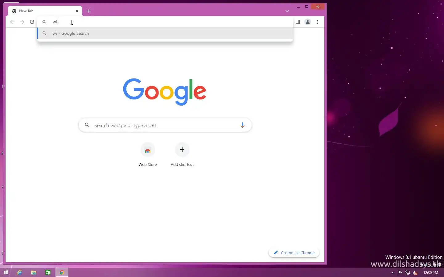Show hidden system tray icons

click(393, 273)
